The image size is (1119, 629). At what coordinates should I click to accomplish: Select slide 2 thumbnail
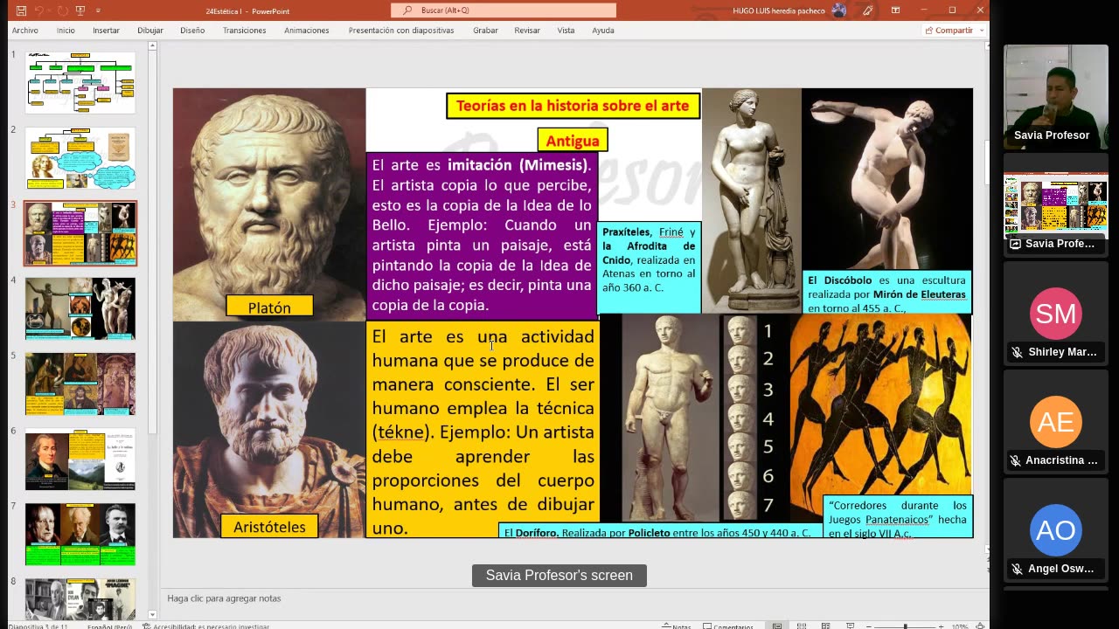[80, 157]
